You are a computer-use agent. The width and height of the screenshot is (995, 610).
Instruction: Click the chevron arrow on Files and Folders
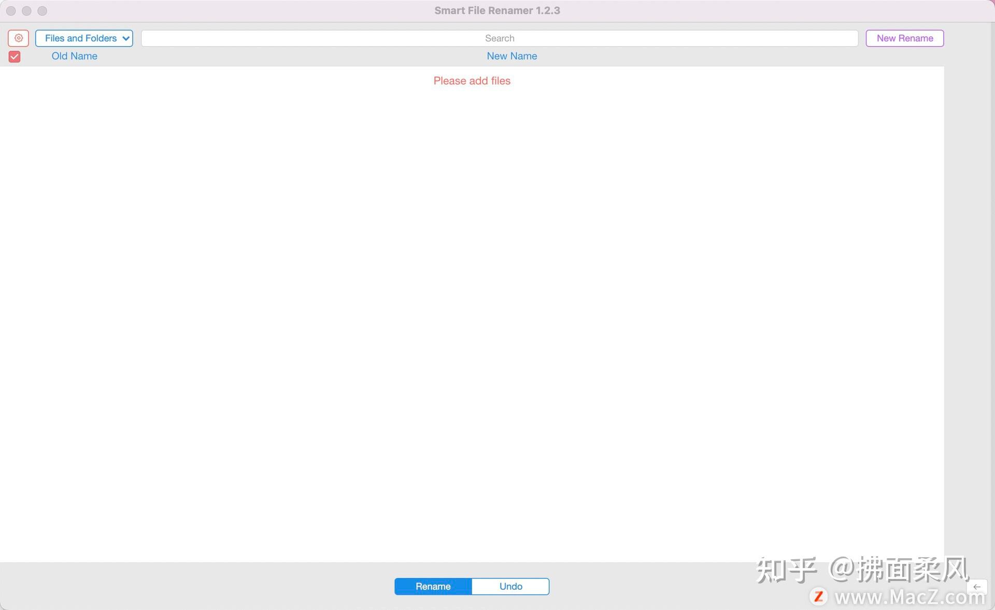click(x=126, y=38)
